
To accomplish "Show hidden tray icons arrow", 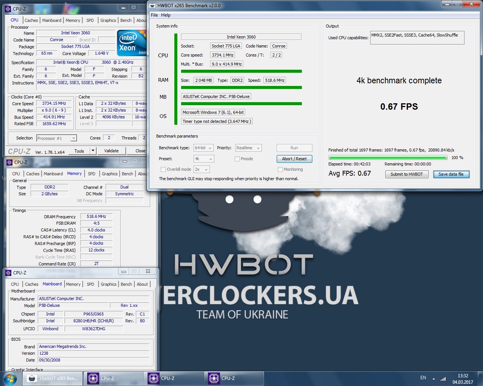I will pos(434,378).
